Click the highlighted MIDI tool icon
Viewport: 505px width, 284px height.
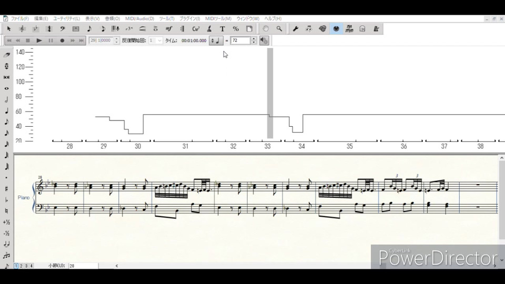(x=336, y=29)
